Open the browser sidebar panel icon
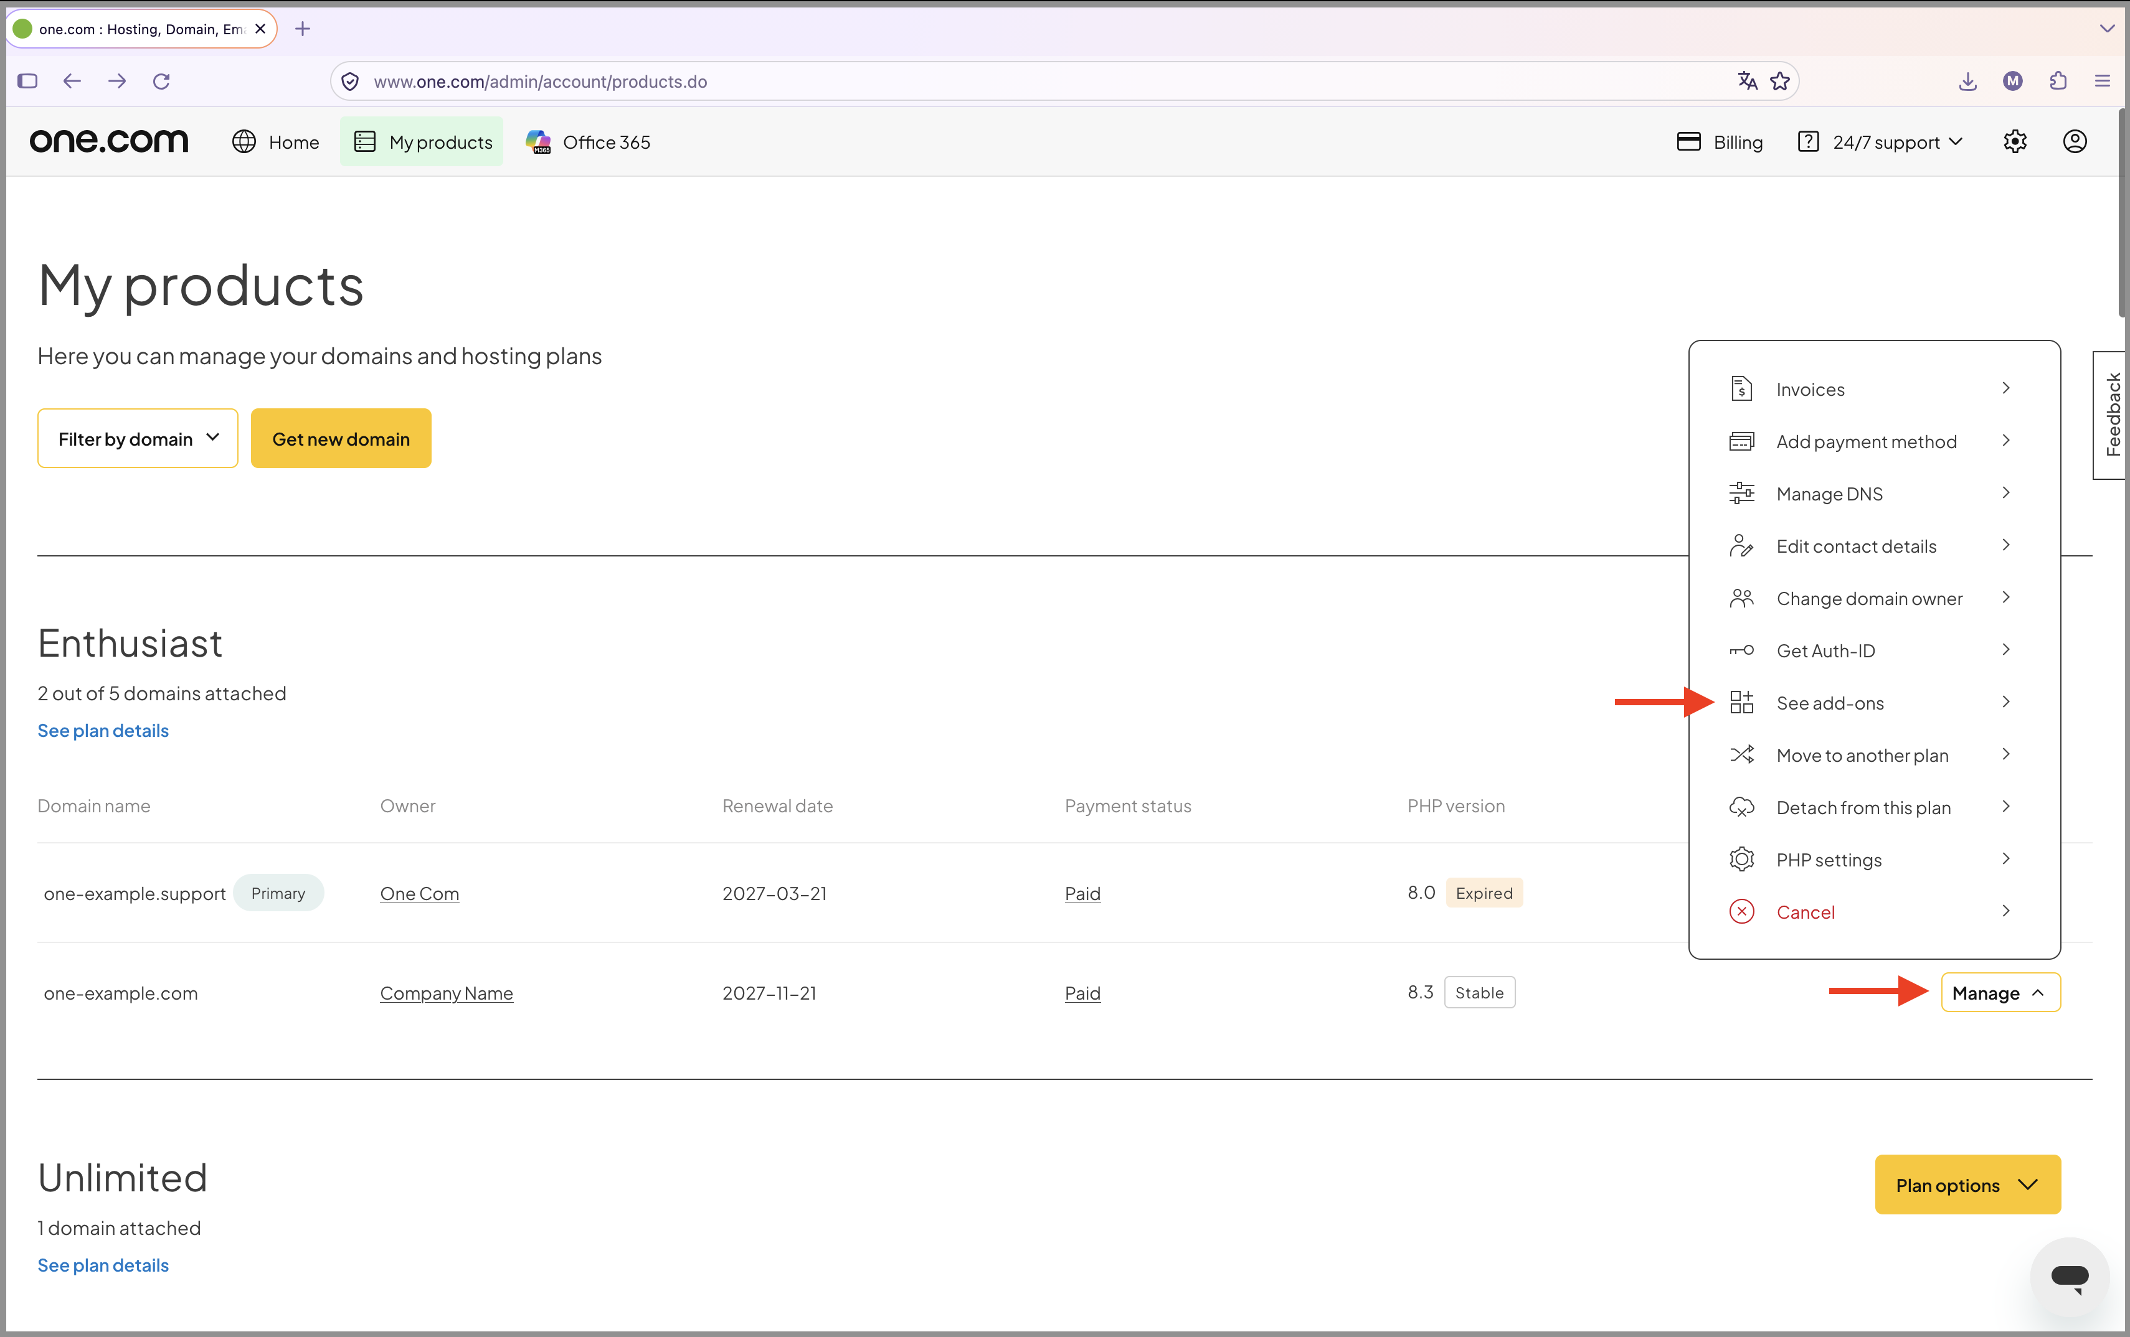 click(x=27, y=82)
